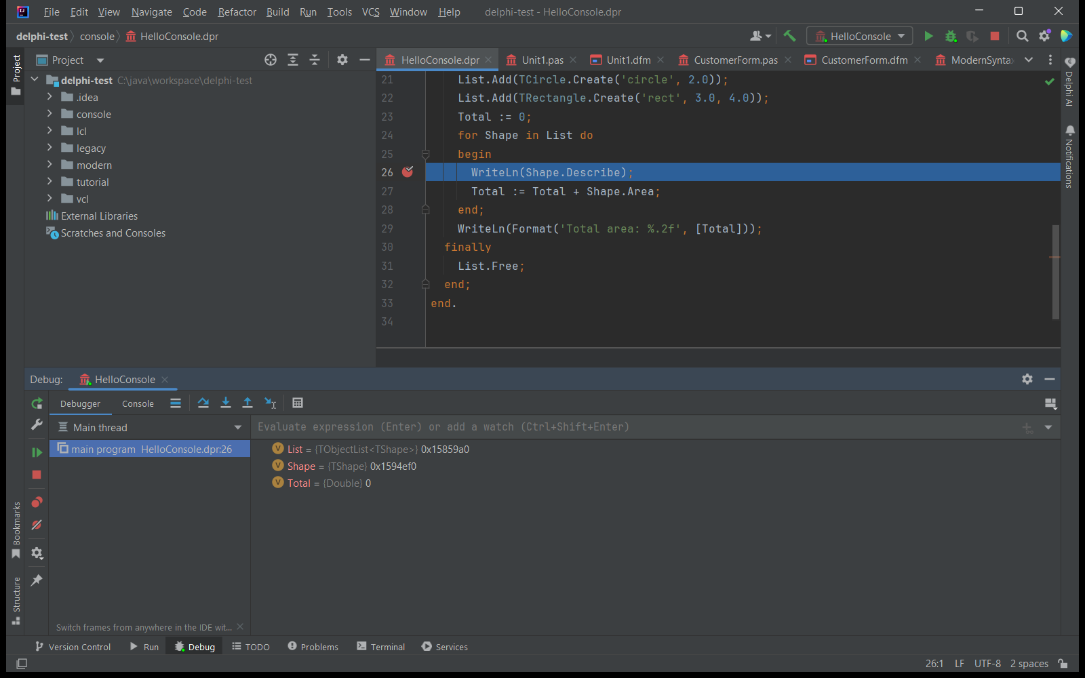
Task: Pin the debug tab with the pin icon
Action: [37, 580]
